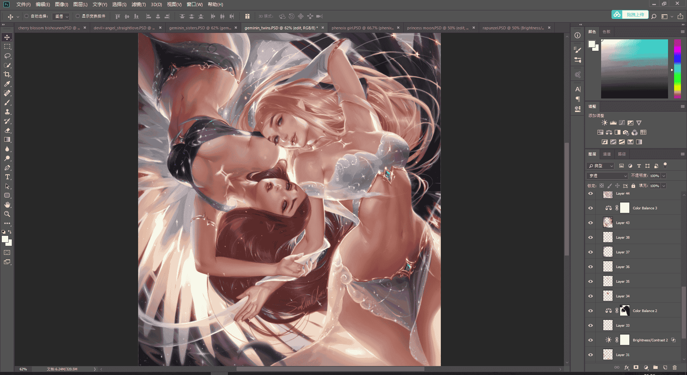687x375 pixels.
Task: Hide Layer 36 with eye icon
Action: 591,267
